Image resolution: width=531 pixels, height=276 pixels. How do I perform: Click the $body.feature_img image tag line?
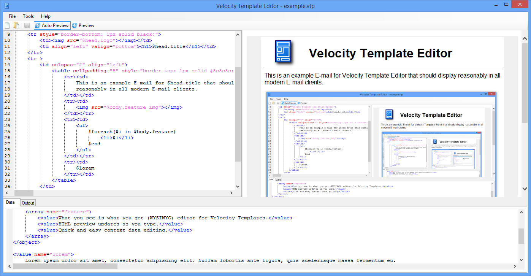click(129, 107)
